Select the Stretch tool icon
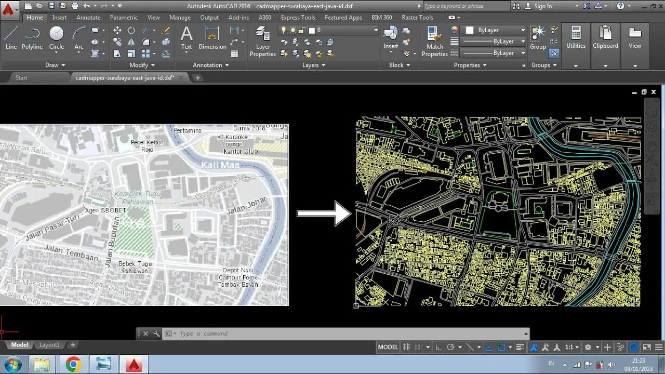Image resolution: width=665 pixels, height=374 pixels. pyautogui.click(x=117, y=54)
